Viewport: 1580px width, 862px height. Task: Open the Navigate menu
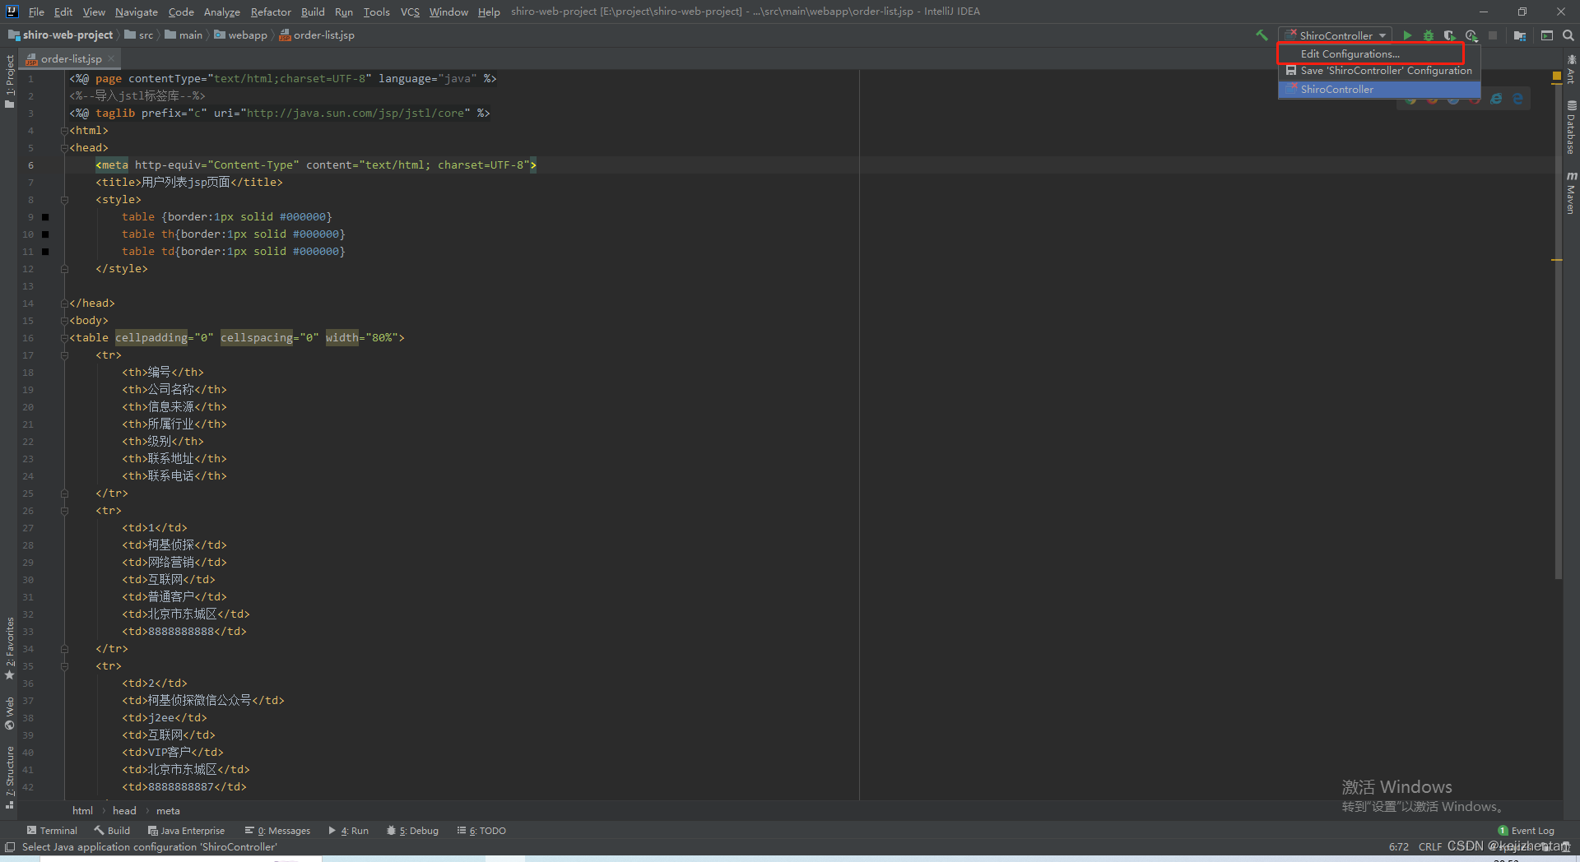coord(136,12)
